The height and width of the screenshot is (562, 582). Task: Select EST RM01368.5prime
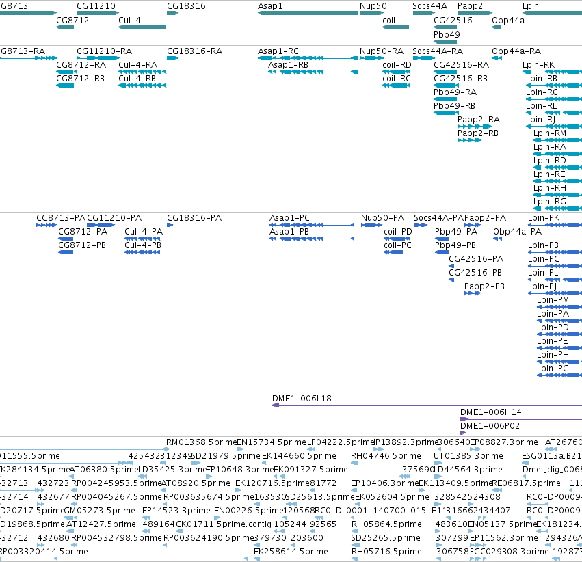click(201, 442)
